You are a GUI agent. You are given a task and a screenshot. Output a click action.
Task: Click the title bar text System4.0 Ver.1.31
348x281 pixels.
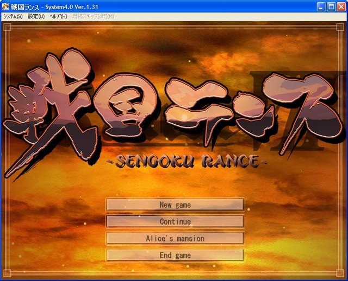coord(72,7)
